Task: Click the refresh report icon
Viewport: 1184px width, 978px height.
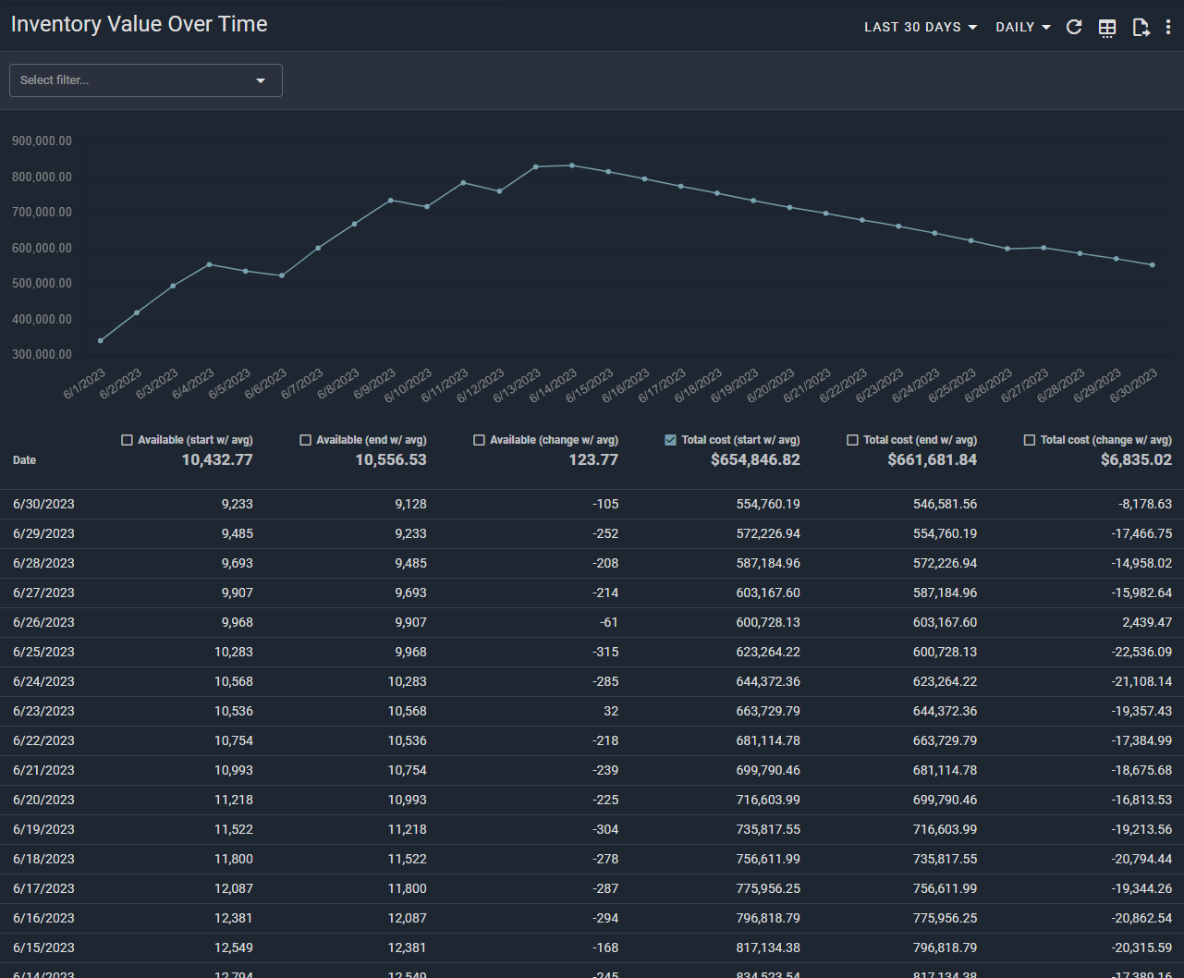Action: [1074, 28]
